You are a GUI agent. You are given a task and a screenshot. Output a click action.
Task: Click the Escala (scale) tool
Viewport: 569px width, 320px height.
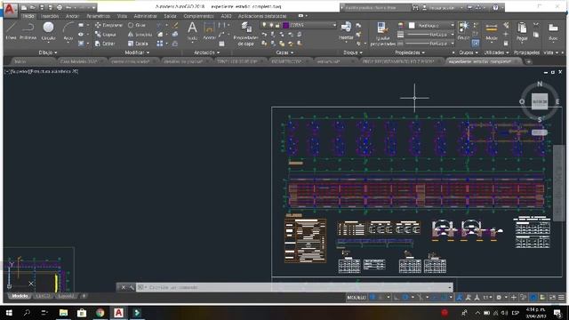pyautogui.click(x=138, y=44)
